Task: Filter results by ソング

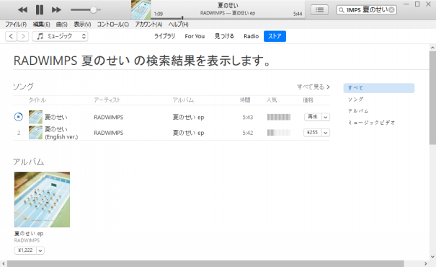Action: click(x=355, y=100)
